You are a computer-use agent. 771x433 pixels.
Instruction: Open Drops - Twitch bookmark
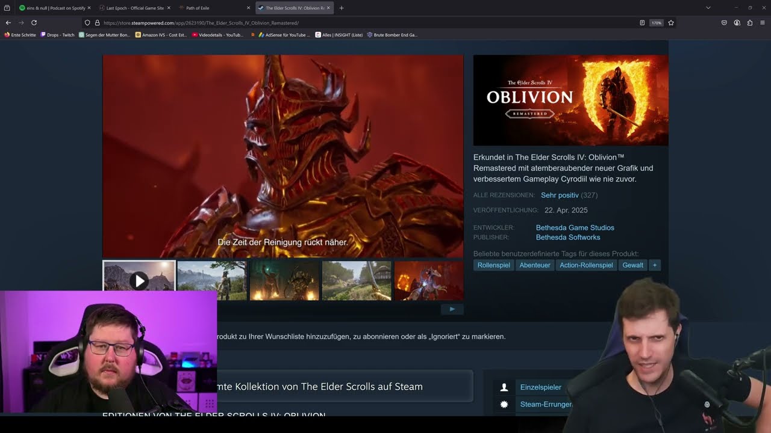click(57, 35)
